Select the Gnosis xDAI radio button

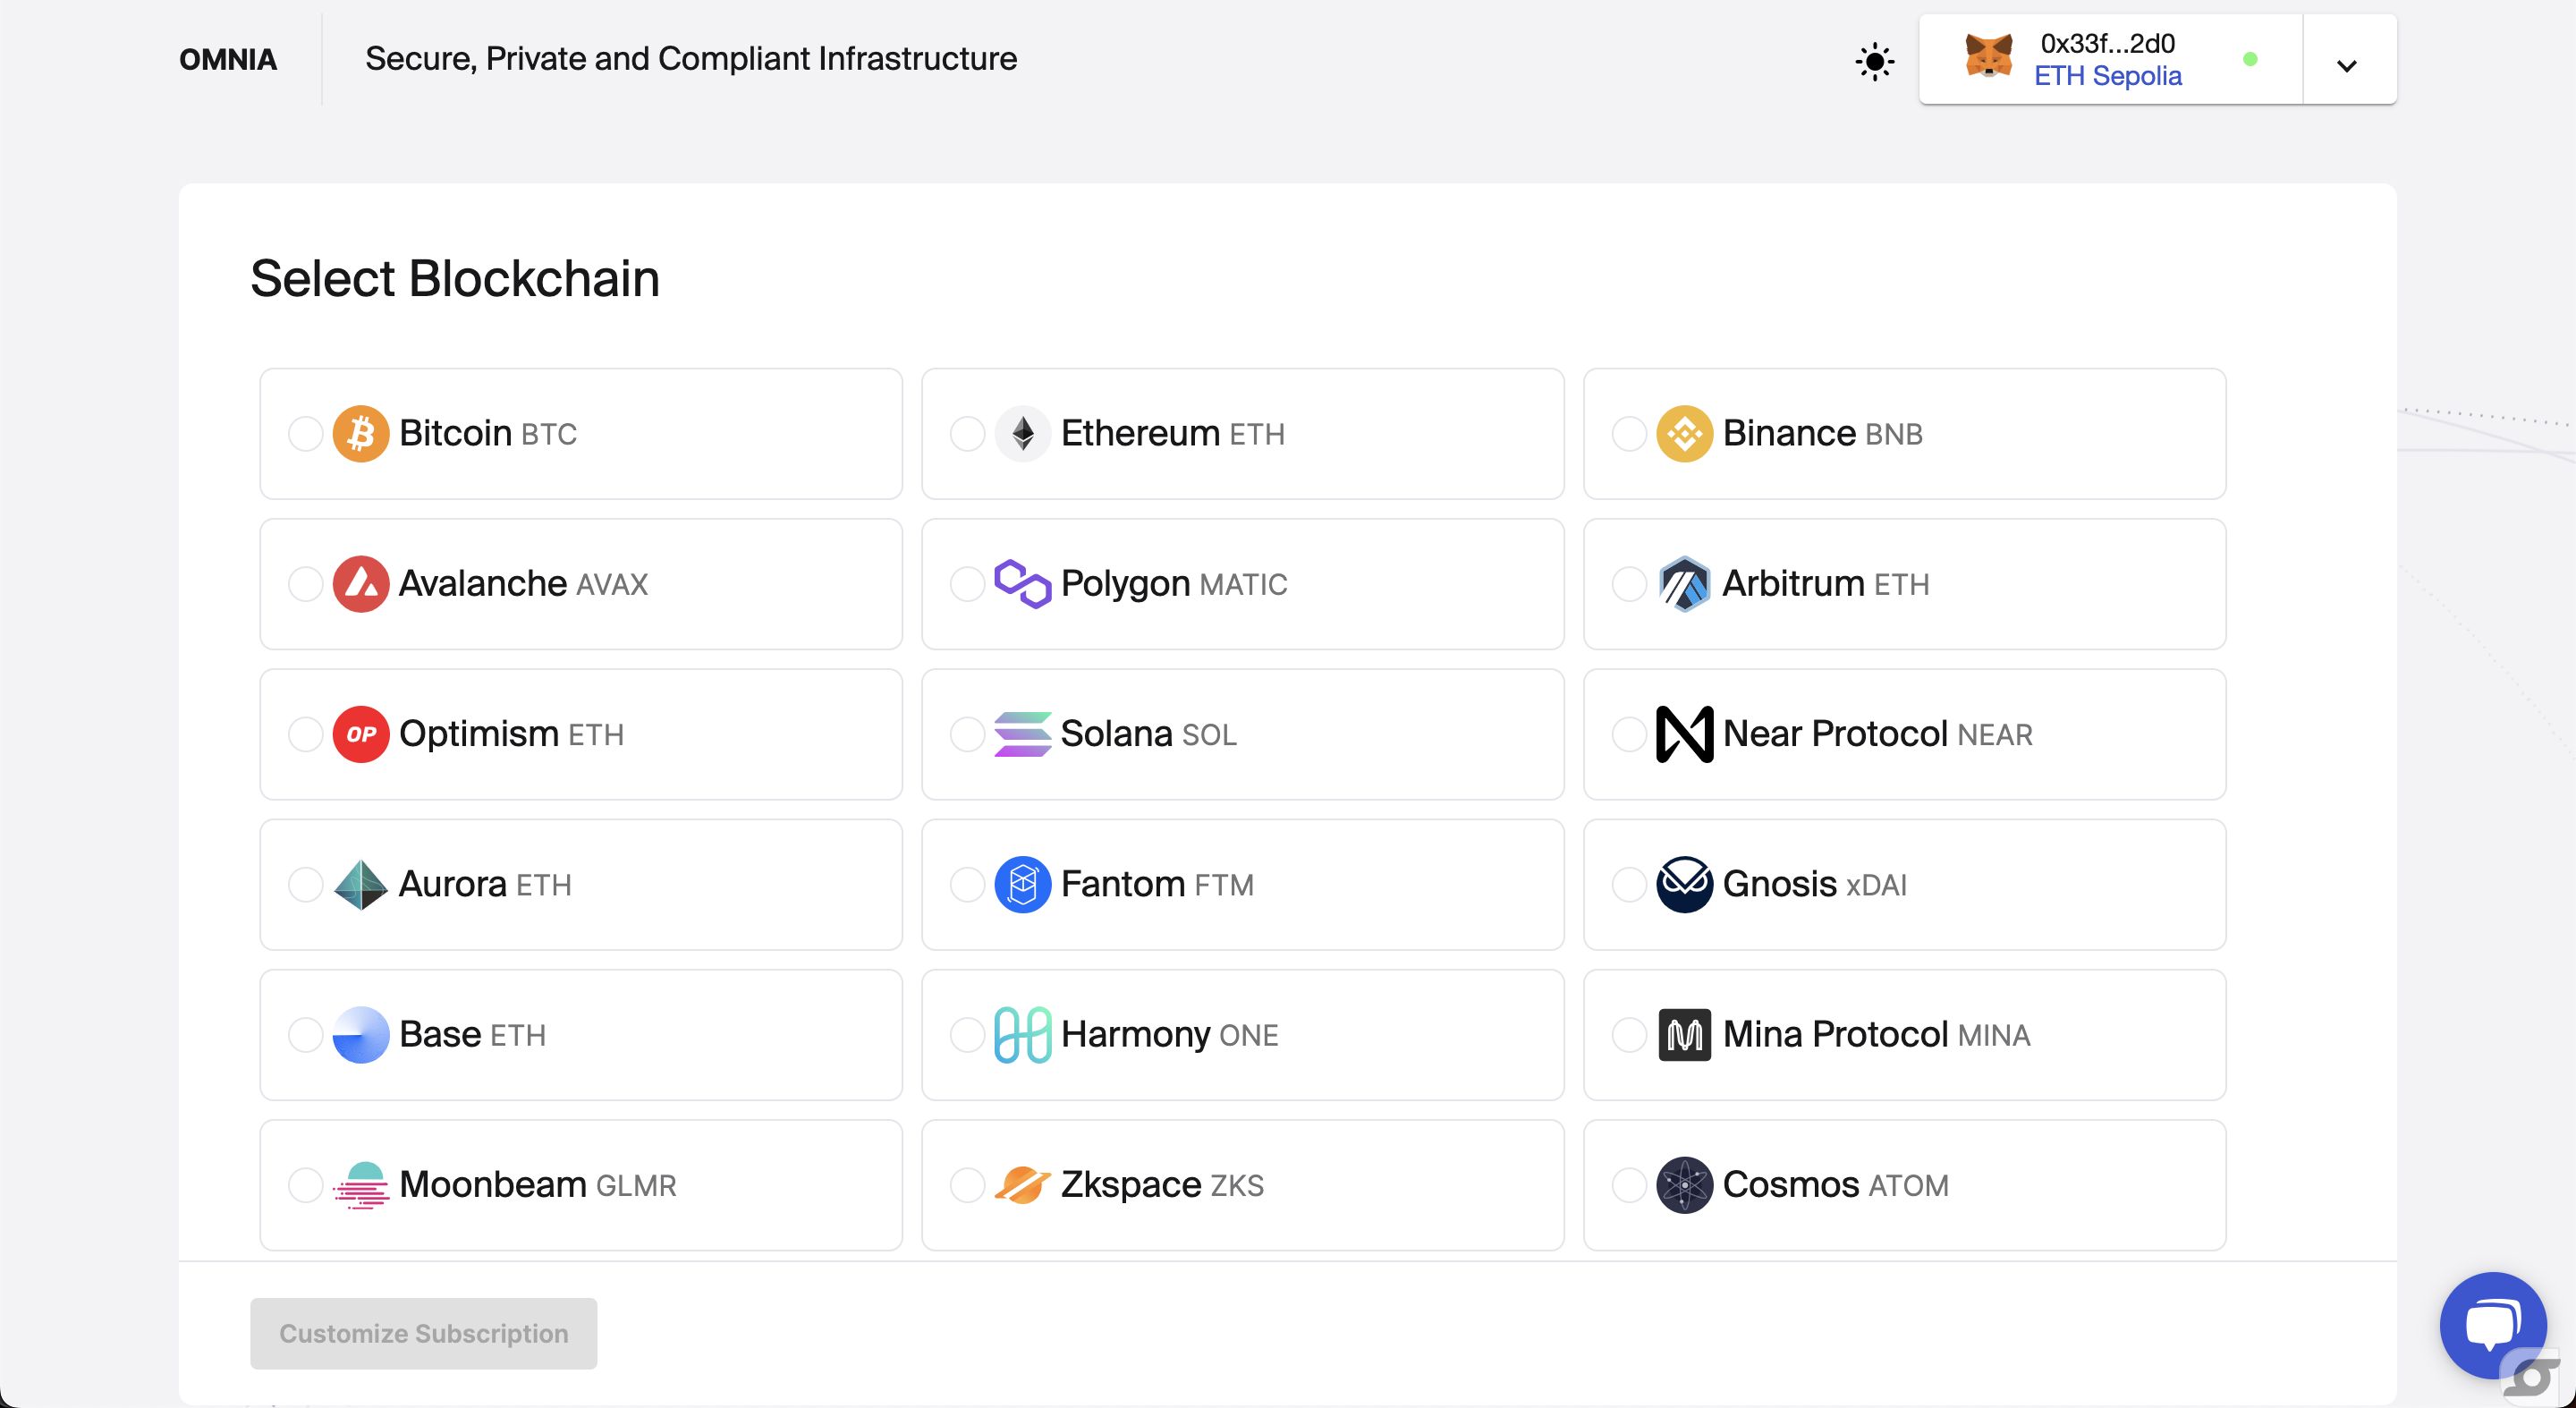point(1629,884)
